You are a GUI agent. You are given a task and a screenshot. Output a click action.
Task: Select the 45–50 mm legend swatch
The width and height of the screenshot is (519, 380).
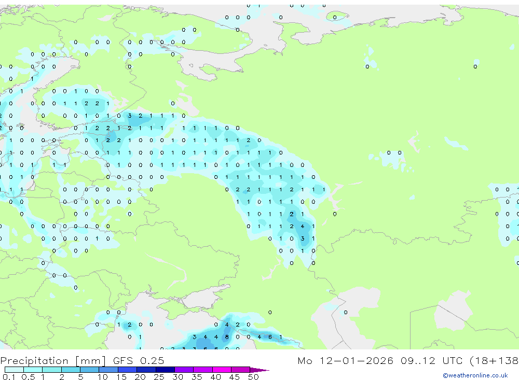point(241,370)
